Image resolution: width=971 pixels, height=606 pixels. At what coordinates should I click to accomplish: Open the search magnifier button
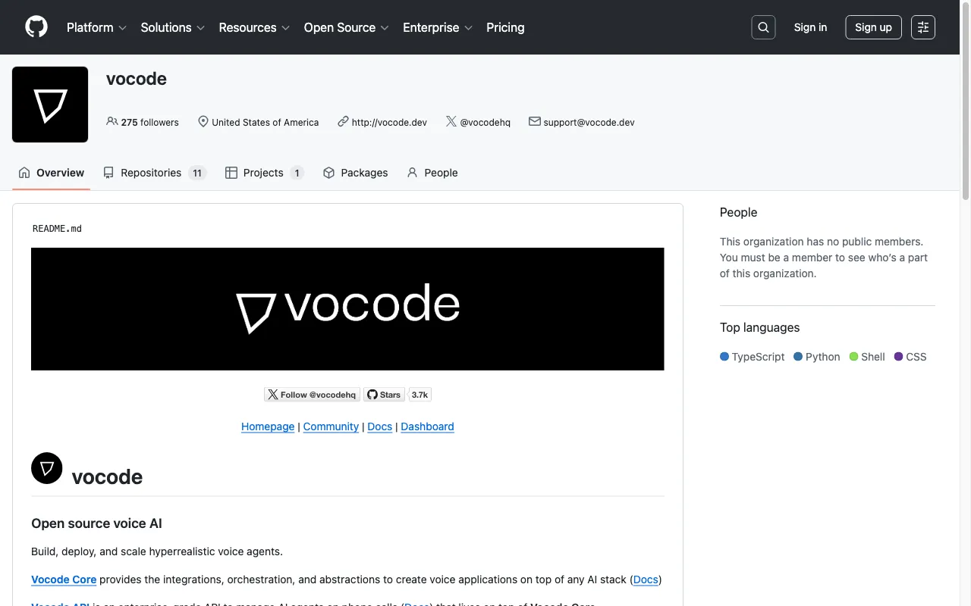(x=764, y=27)
